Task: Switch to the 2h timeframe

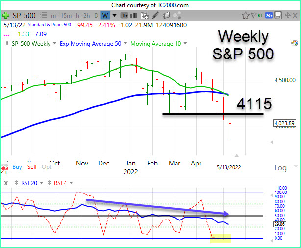Action: click(x=87, y=16)
